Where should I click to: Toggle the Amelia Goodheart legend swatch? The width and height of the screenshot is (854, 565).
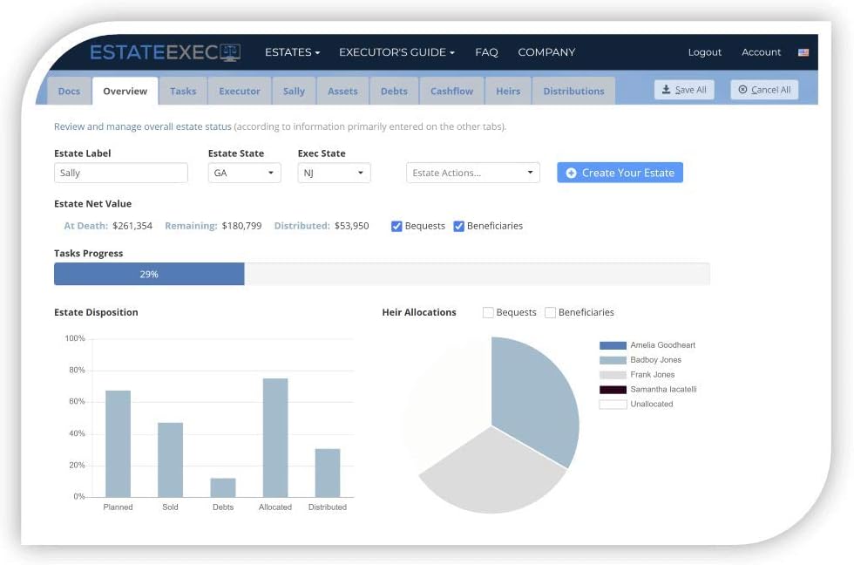[x=613, y=345]
